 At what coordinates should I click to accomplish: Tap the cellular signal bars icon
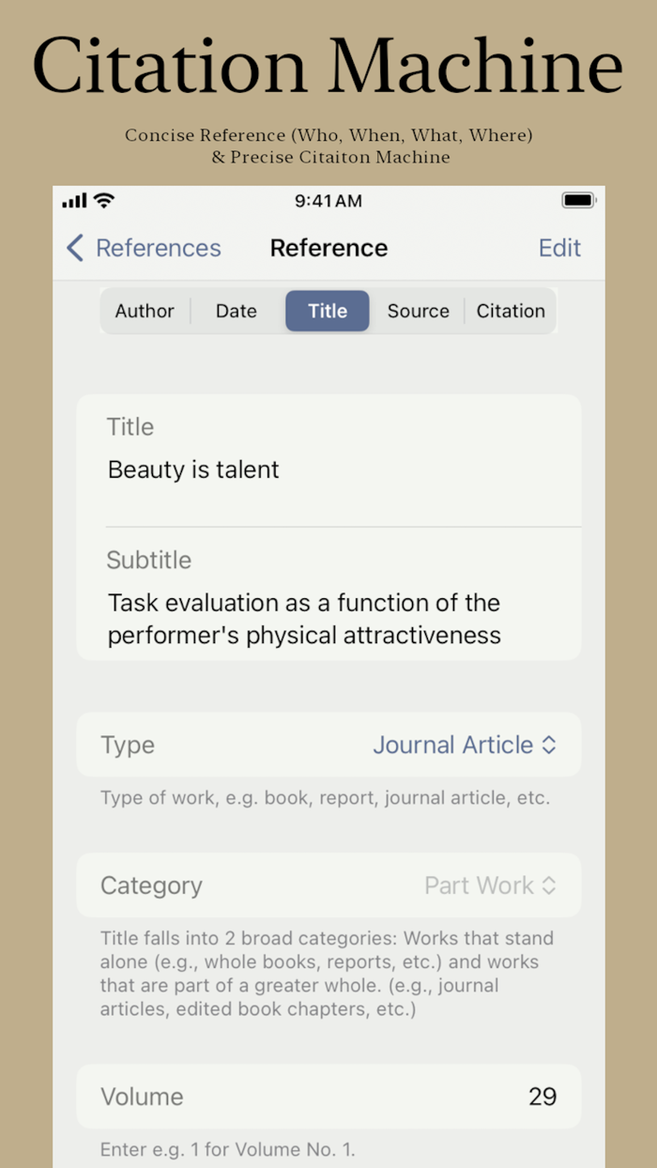point(74,200)
